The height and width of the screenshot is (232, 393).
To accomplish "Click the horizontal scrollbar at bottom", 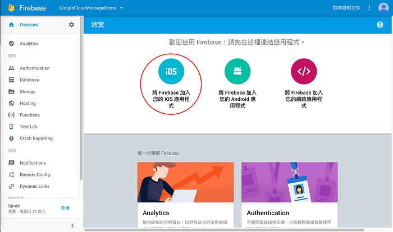I will click(224, 230).
